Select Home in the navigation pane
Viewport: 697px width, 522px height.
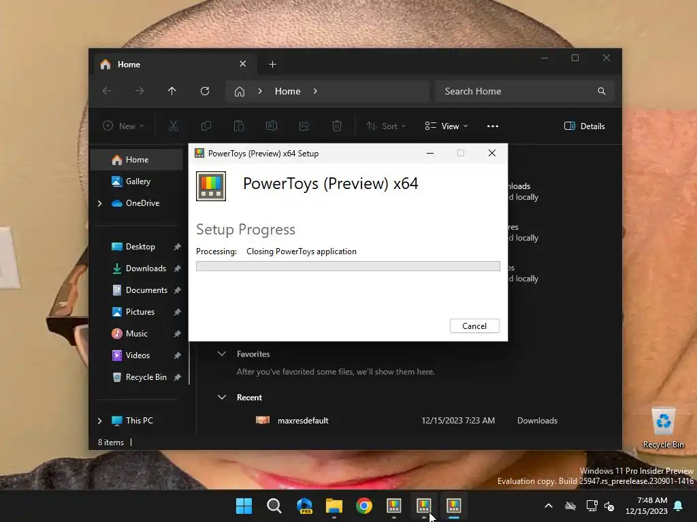click(x=136, y=160)
